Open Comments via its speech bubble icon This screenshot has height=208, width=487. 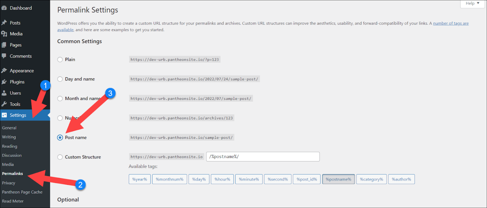[x=4, y=56]
